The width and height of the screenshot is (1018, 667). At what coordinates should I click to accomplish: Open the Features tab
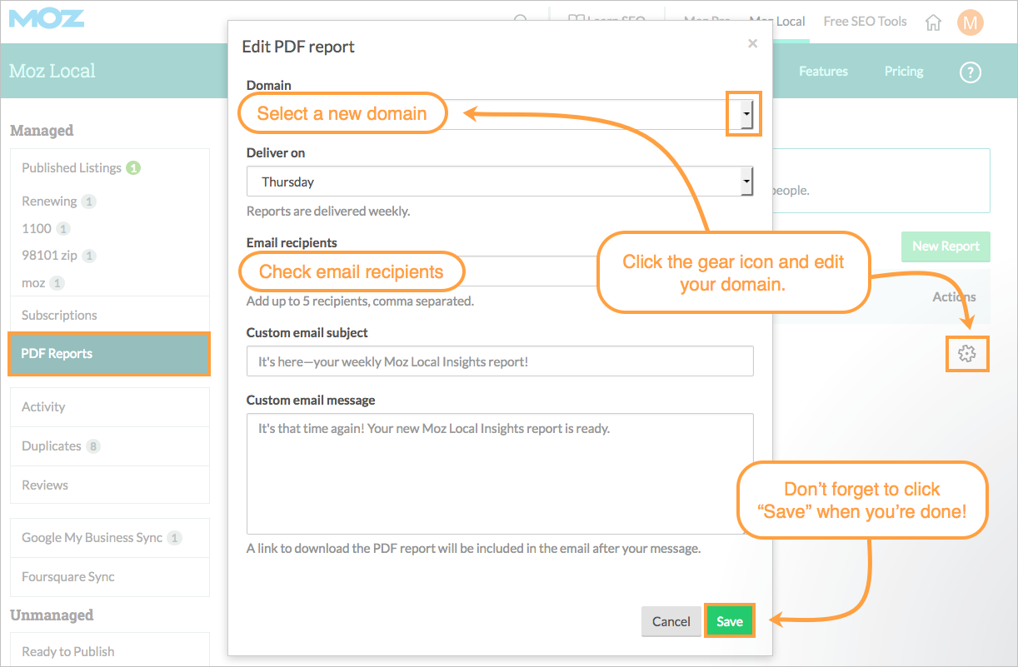pyautogui.click(x=823, y=72)
